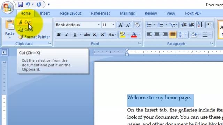This screenshot has width=223, height=125.
Task: Apply yellow text highlight color
Action: click(123, 35)
